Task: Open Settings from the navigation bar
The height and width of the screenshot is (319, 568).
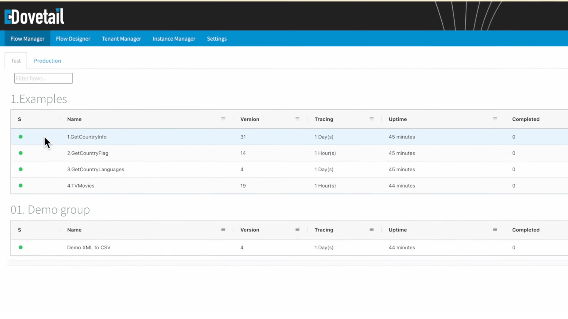Action: pos(217,38)
